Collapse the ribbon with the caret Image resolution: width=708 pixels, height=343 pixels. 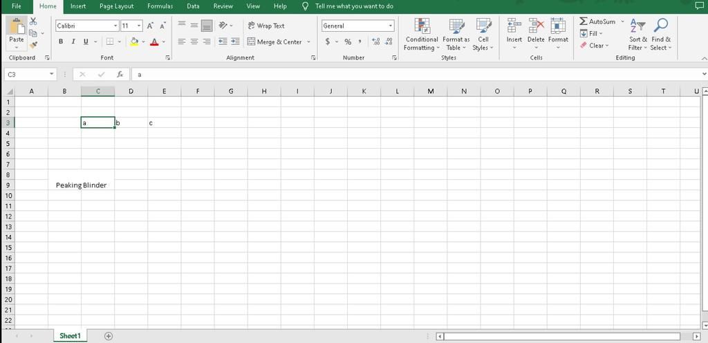tap(705, 58)
